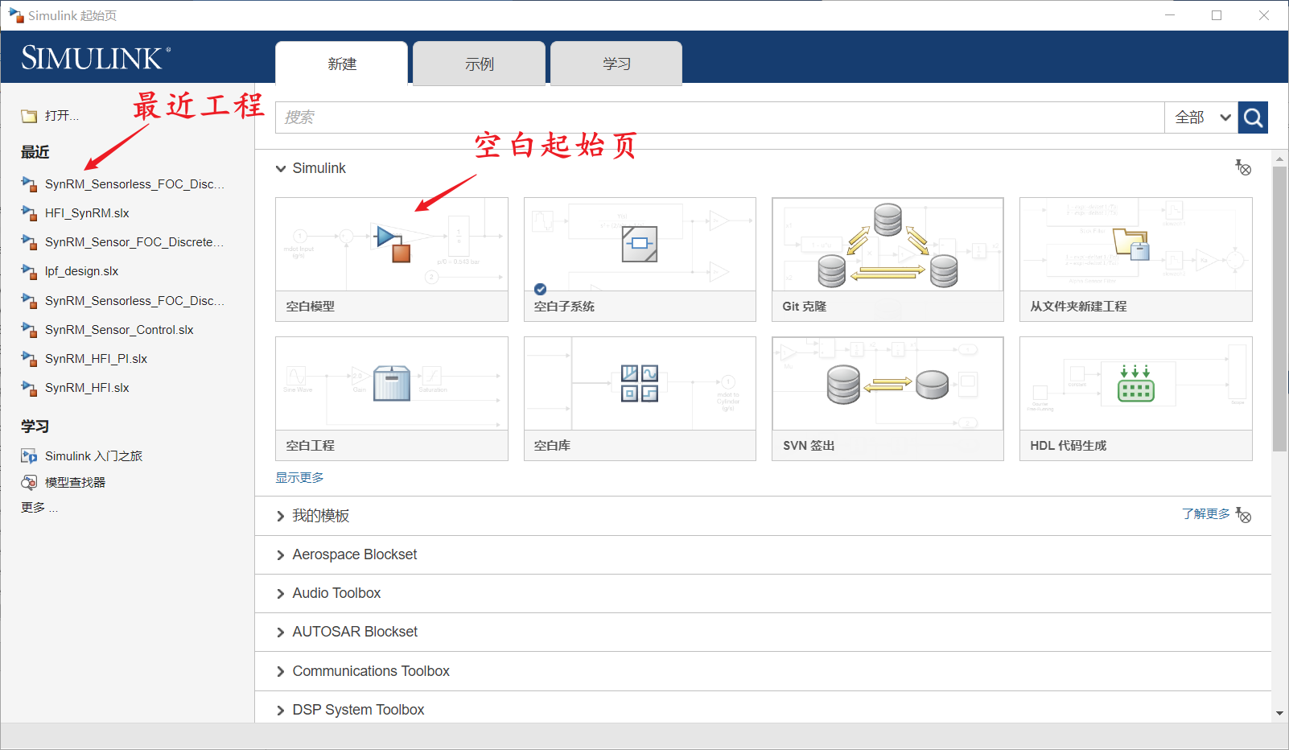The width and height of the screenshot is (1289, 750).
Task: Expand the Aerospace Blockset section
Action: pos(281,555)
